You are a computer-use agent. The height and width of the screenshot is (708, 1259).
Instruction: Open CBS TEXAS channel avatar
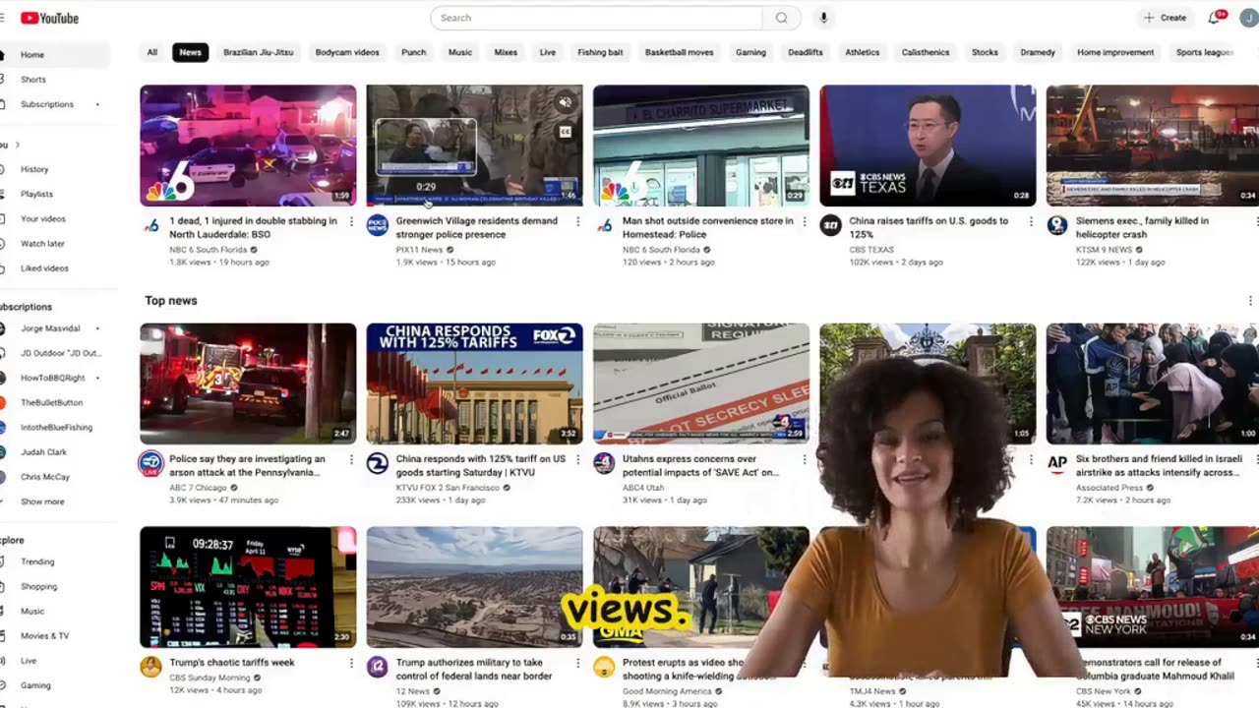pyautogui.click(x=830, y=225)
